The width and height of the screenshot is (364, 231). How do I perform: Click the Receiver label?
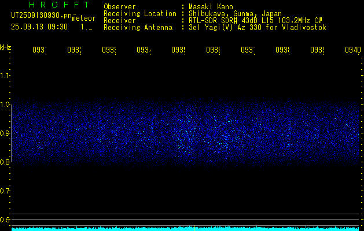coord(120,21)
